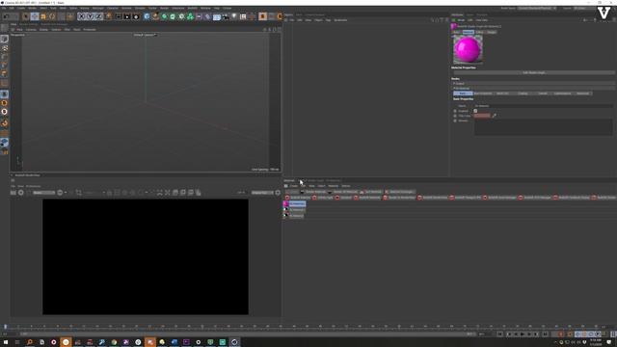Image resolution: width=617 pixels, height=347 pixels.
Task: Click the Play Forwards button
Action: click(x=523, y=334)
